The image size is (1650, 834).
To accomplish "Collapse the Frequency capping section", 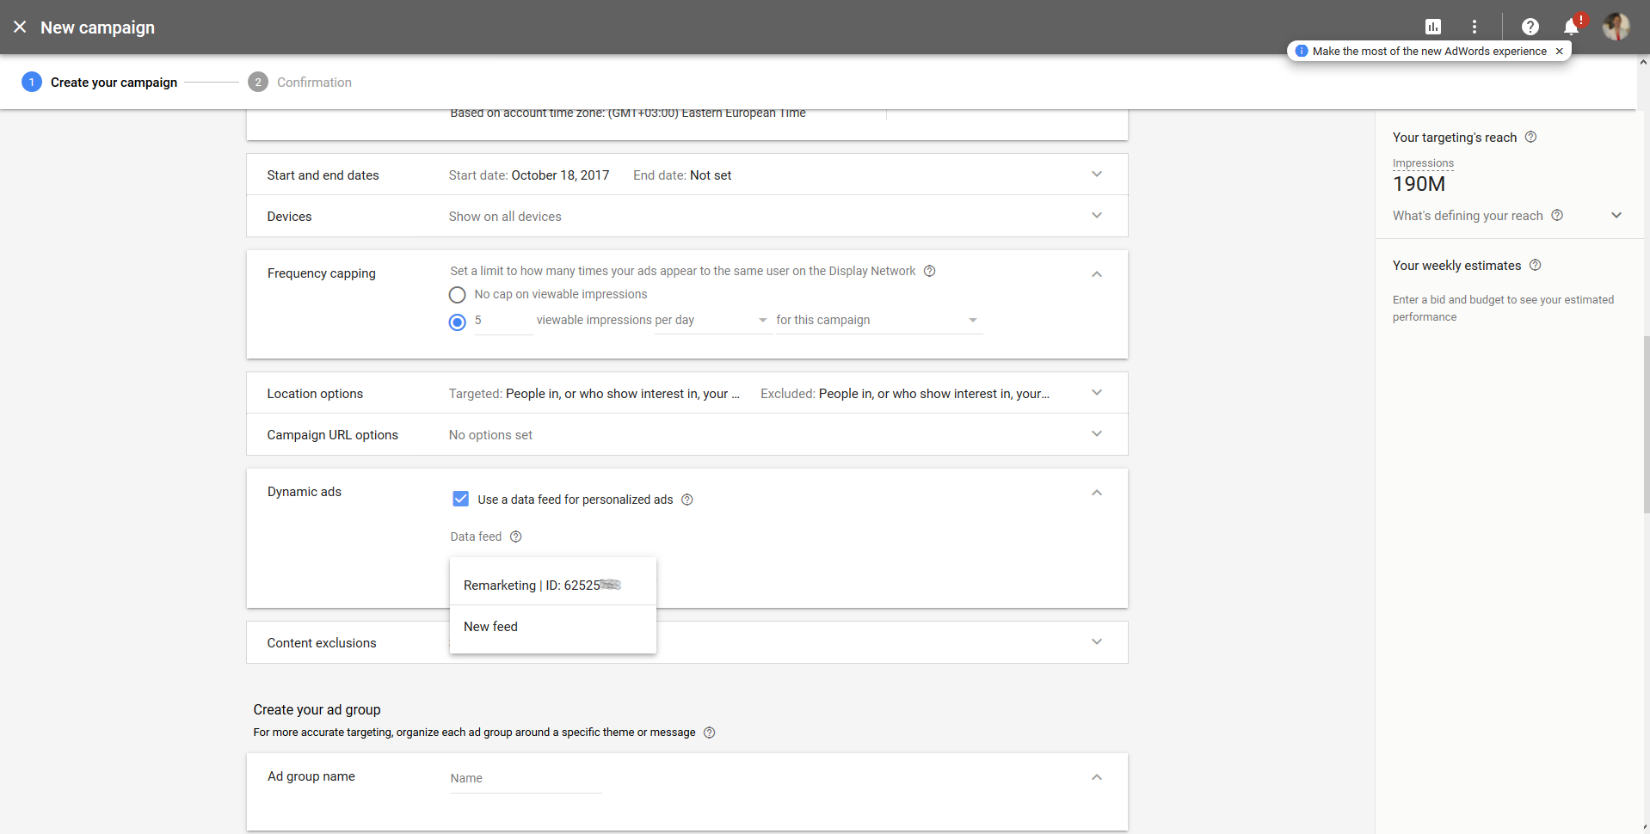I will click(x=1097, y=273).
